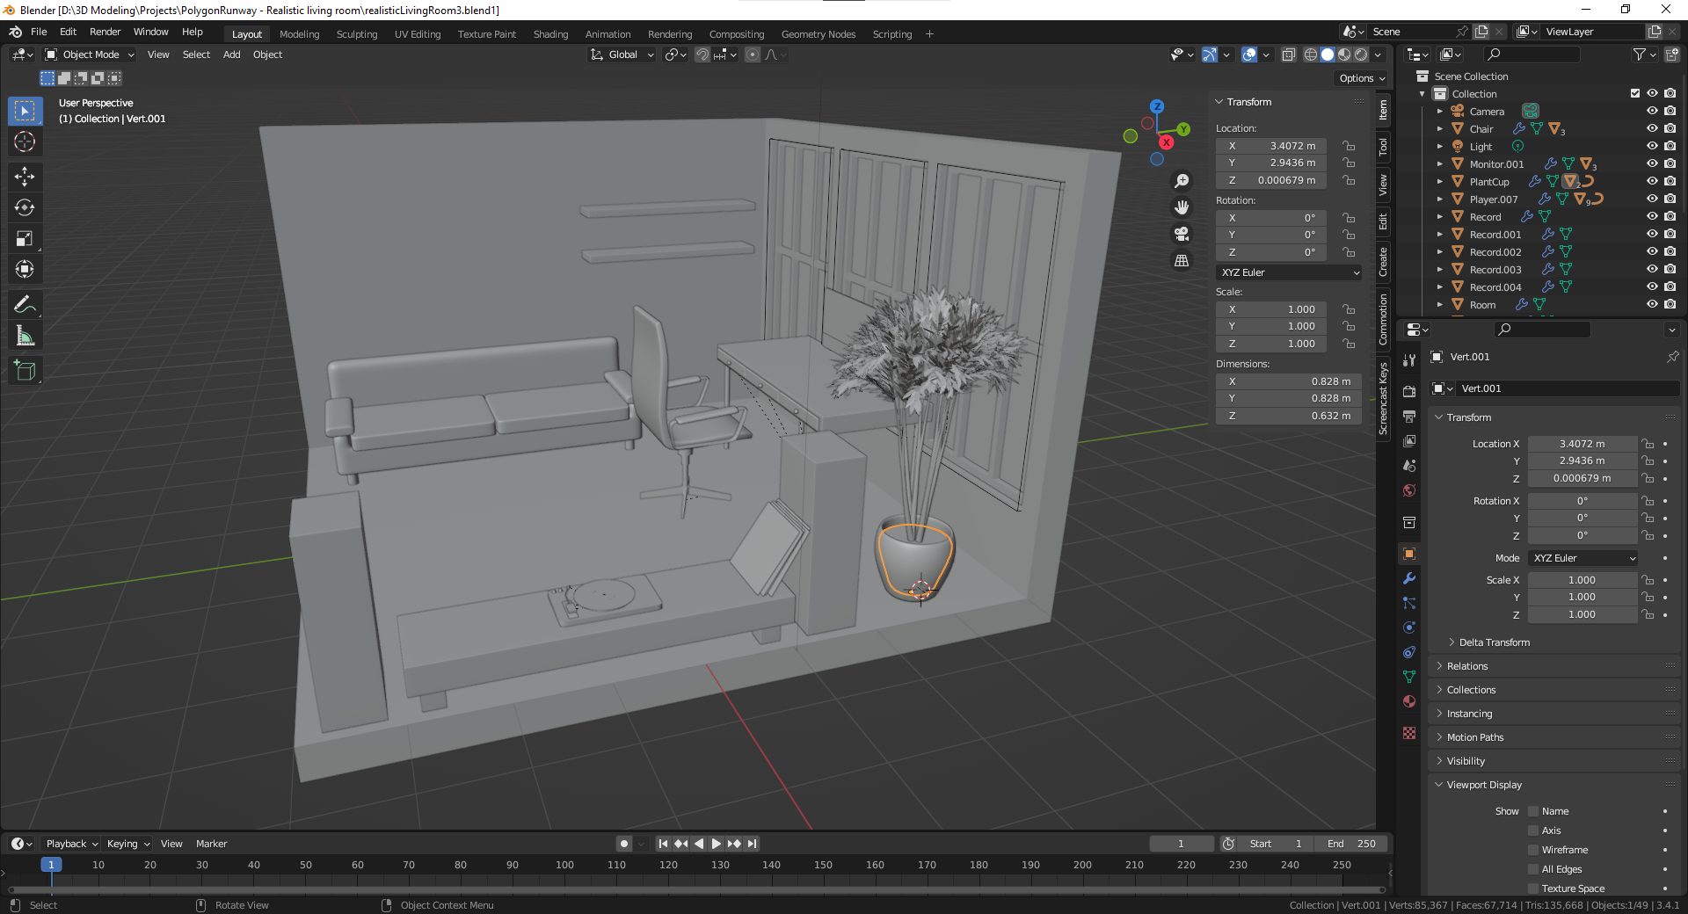This screenshot has height=914, width=1688.
Task: Switch to the Shading workspace tab
Action: 550,34
